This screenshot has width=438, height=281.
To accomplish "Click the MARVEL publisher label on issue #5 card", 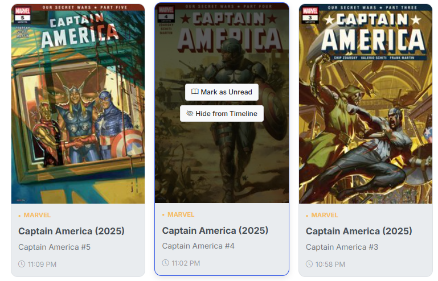I will [37, 215].
